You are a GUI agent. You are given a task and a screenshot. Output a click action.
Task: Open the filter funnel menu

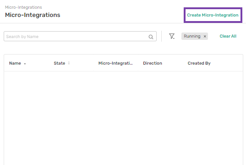(x=172, y=36)
